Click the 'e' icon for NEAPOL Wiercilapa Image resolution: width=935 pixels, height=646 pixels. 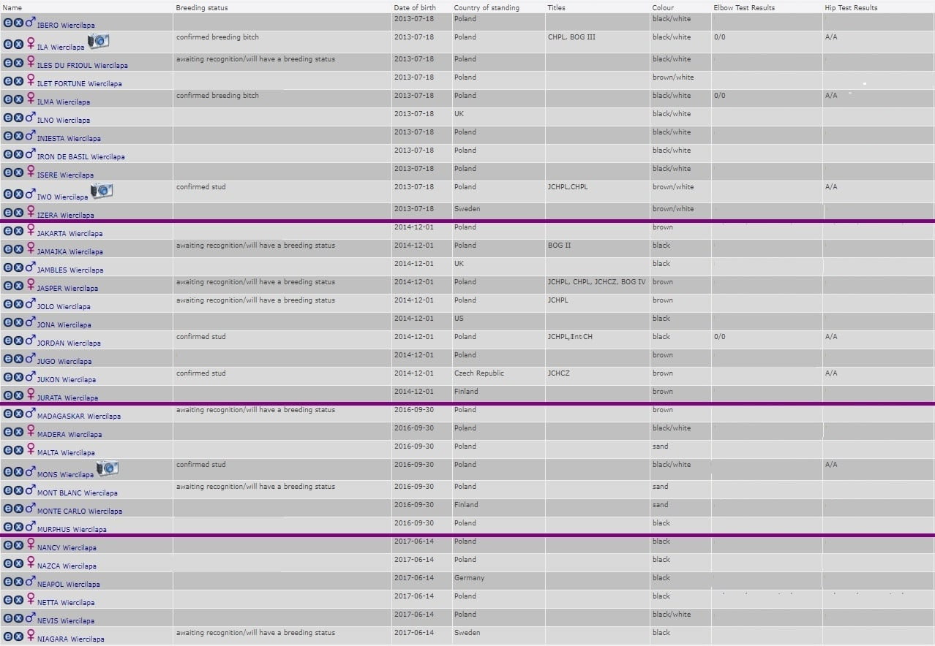tap(8, 580)
